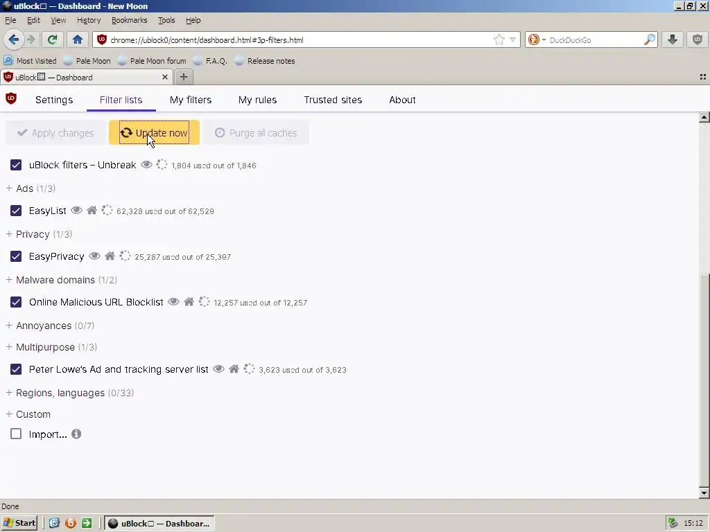Check the Import... checkbox

[16, 434]
